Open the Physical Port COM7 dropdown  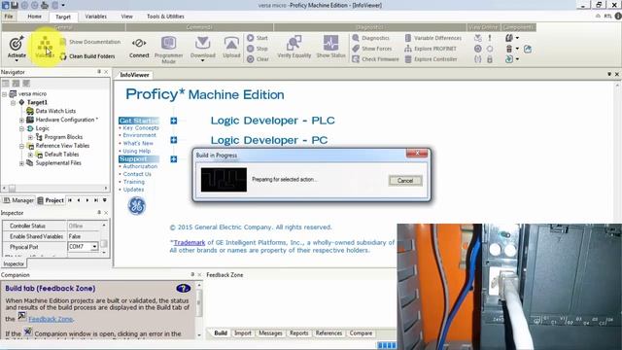[x=94, y=247]
